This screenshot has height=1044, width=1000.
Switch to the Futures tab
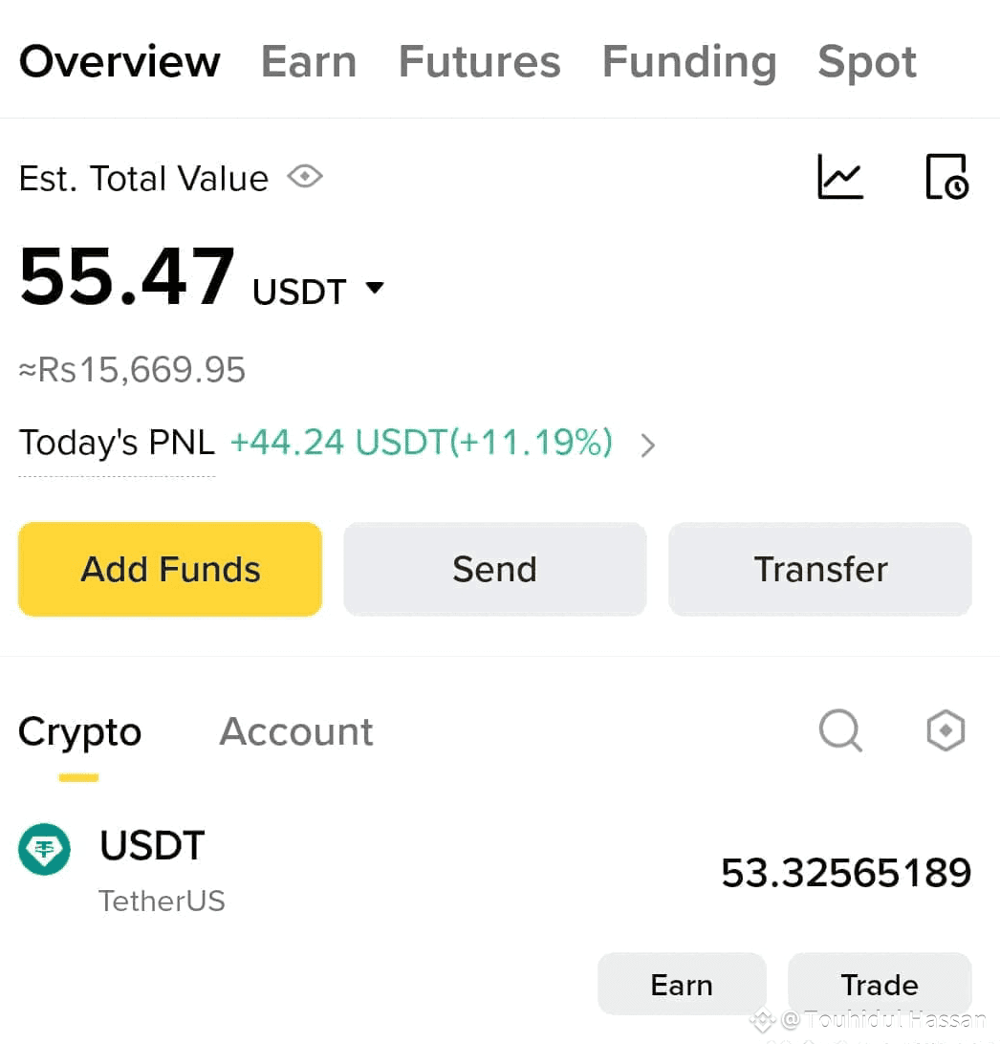tap(479, 62)
